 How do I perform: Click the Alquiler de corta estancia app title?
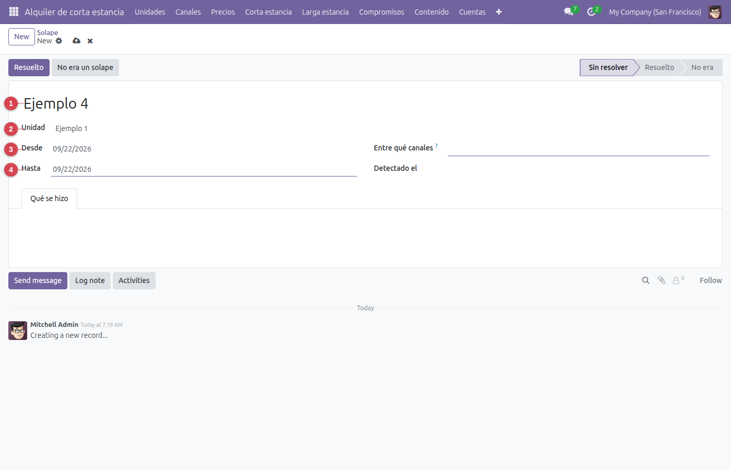(74, 11)
